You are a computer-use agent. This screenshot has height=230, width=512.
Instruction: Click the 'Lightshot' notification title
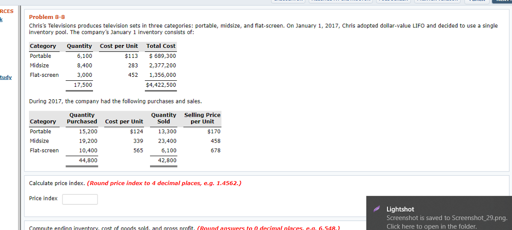[400, 209]
